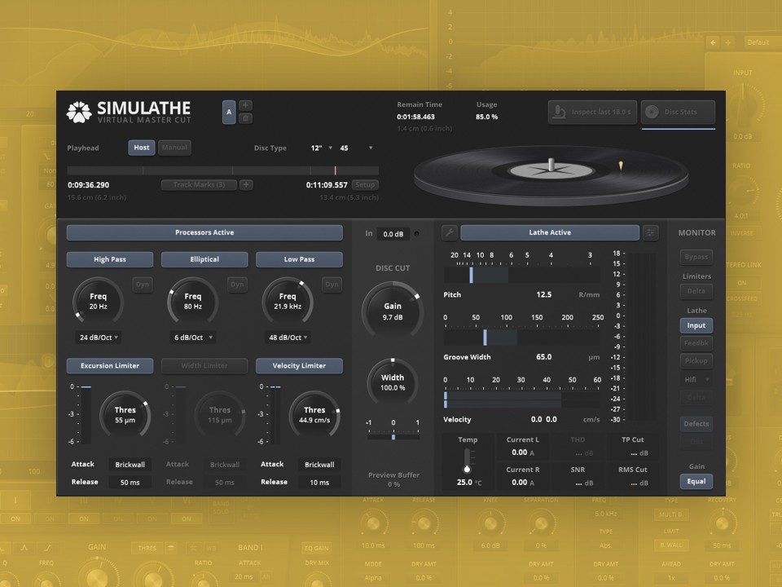Open Track Marks (3) list
The width and height of the screenshot is (782, 587).
[199, 185]
